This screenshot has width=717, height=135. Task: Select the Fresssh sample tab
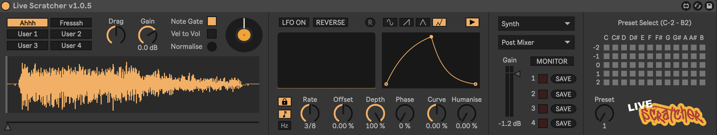[x=71, y=23]
